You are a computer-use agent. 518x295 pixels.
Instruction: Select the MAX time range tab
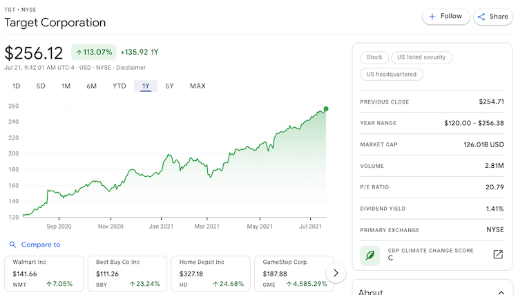point(198,86)
